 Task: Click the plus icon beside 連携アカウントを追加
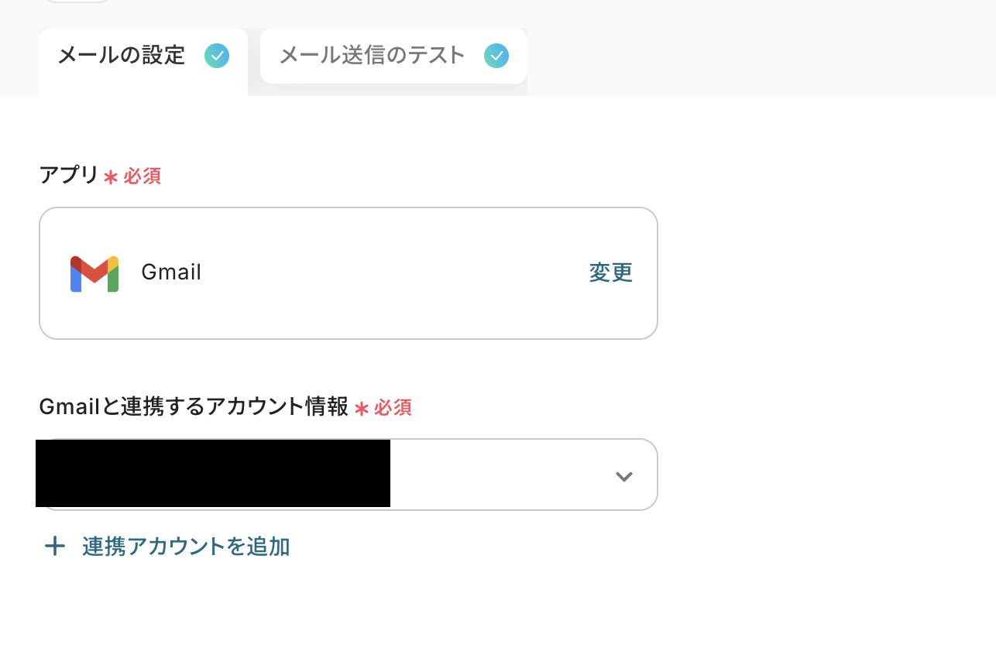tap(55, 547)
